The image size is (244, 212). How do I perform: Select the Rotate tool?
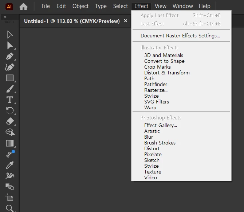click(10, 111)
